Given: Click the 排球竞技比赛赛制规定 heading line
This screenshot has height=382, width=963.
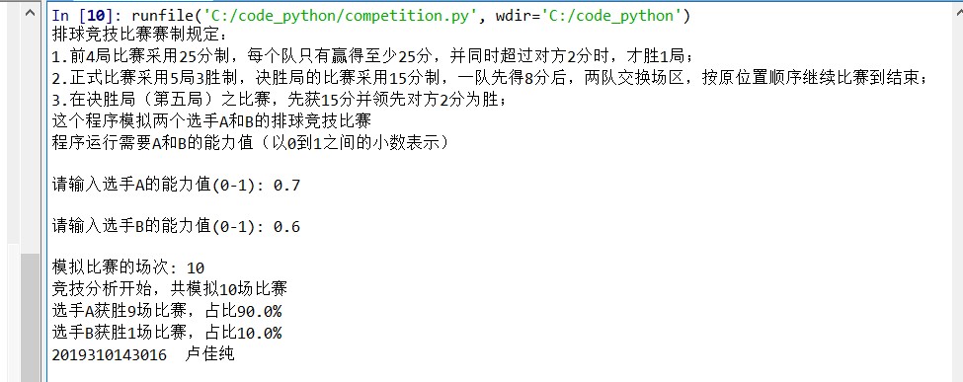Looking at the screenshot, I should [x=140, y=35].
